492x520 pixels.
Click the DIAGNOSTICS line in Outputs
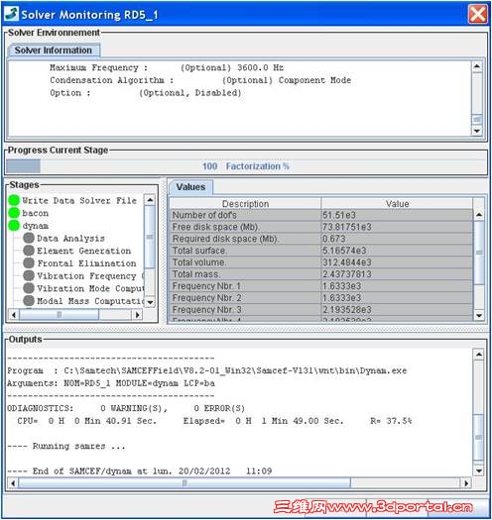point(126,408)
